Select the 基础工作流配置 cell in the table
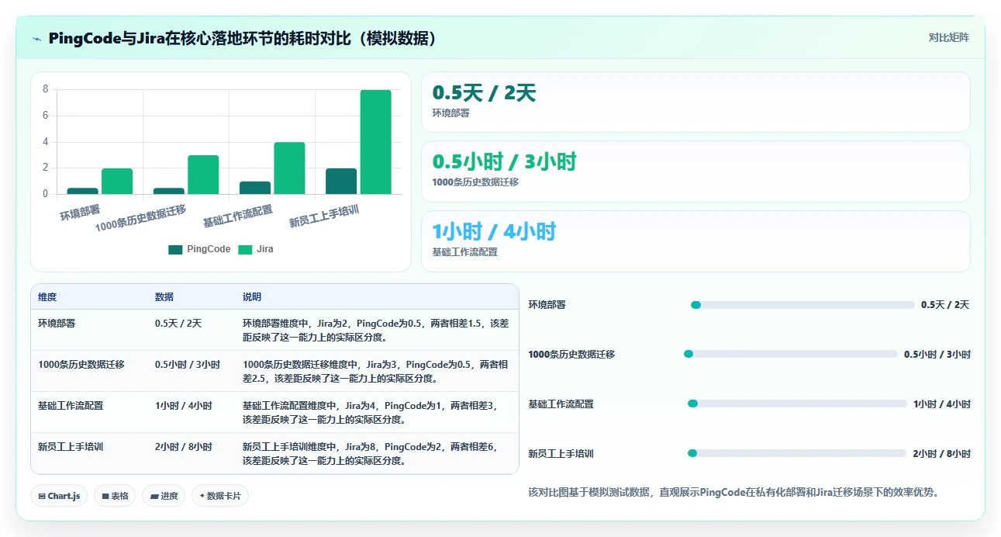 tap(71, 405)
